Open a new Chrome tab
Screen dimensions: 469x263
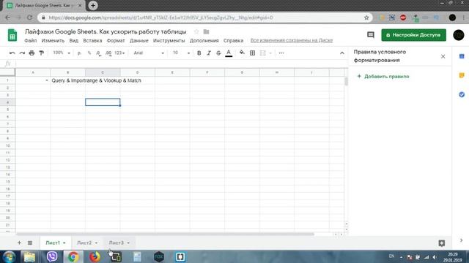pos(93,6)
